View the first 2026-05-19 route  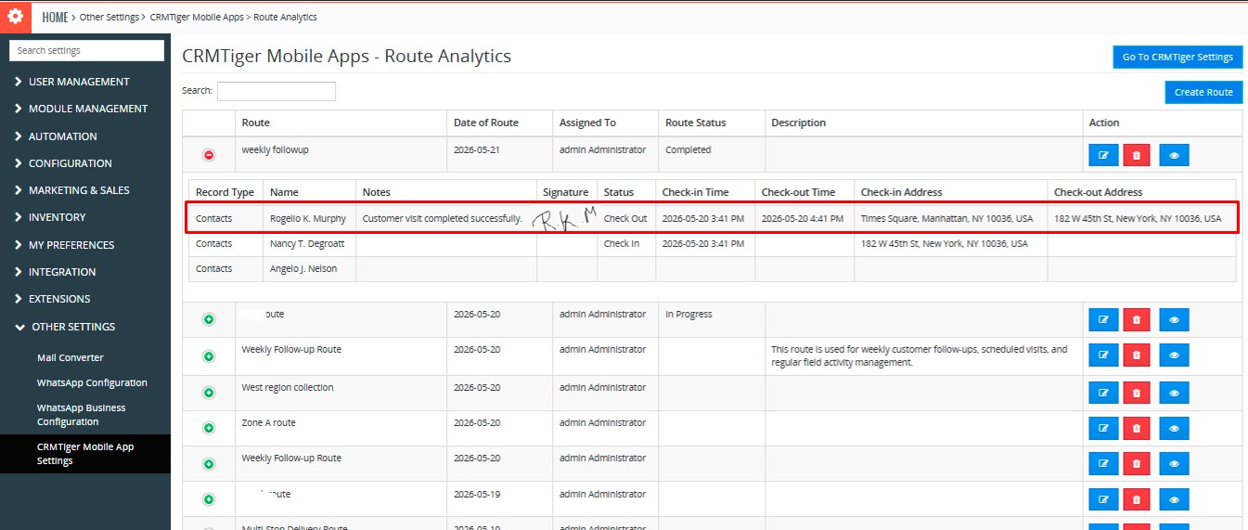(1174, 499)
